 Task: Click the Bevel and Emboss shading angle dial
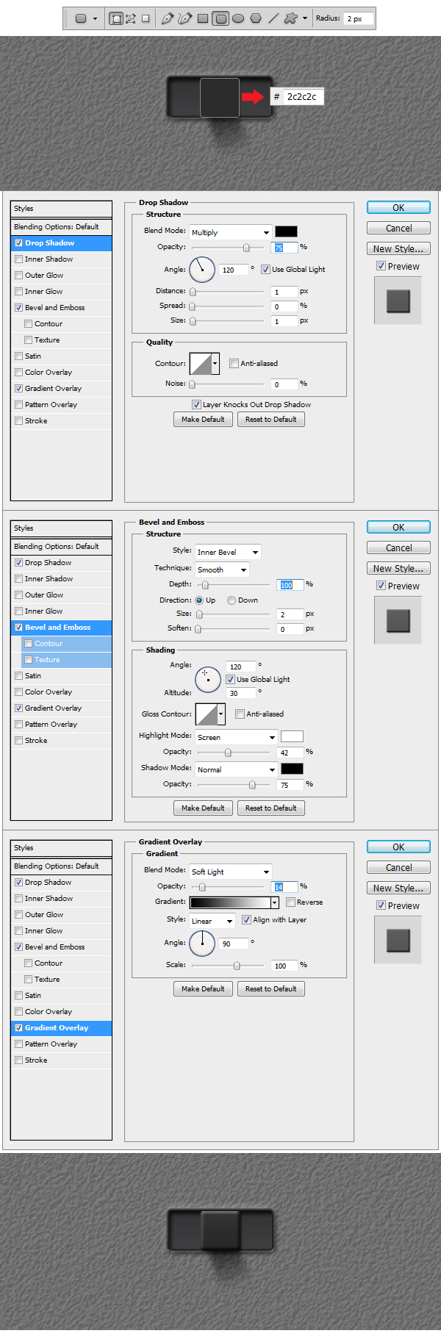[x=208, y=680]
